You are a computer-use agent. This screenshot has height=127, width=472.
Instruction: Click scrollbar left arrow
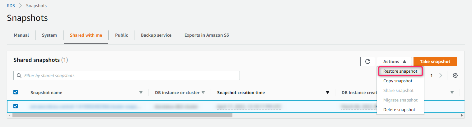[x=10, y=116]
